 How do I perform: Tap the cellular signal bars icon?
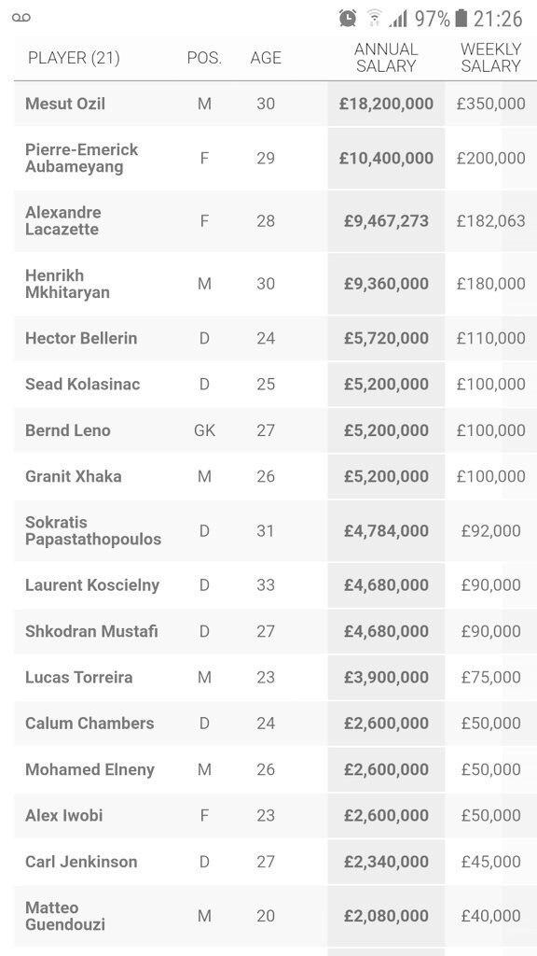pos(398,20)
